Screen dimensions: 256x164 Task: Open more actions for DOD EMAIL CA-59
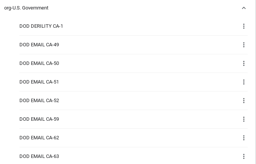click(244, 119)
